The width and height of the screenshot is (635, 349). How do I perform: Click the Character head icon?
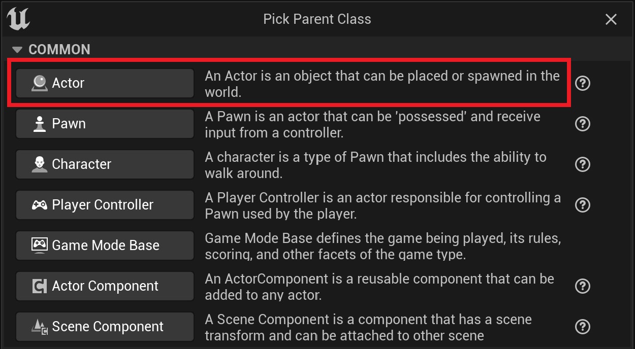coord(39,164)
